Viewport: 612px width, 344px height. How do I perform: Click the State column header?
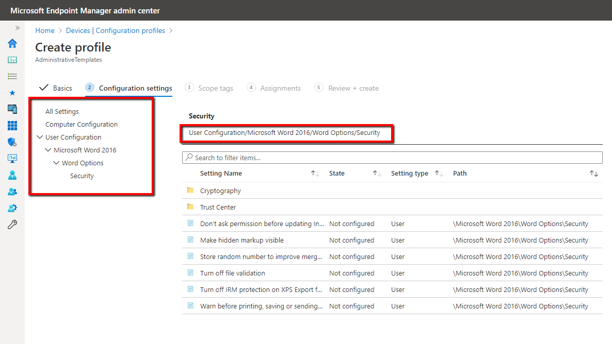(337, 174)
